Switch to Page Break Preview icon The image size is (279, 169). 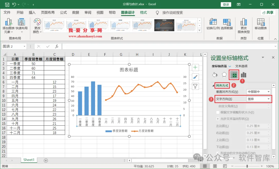coord(225,166)
